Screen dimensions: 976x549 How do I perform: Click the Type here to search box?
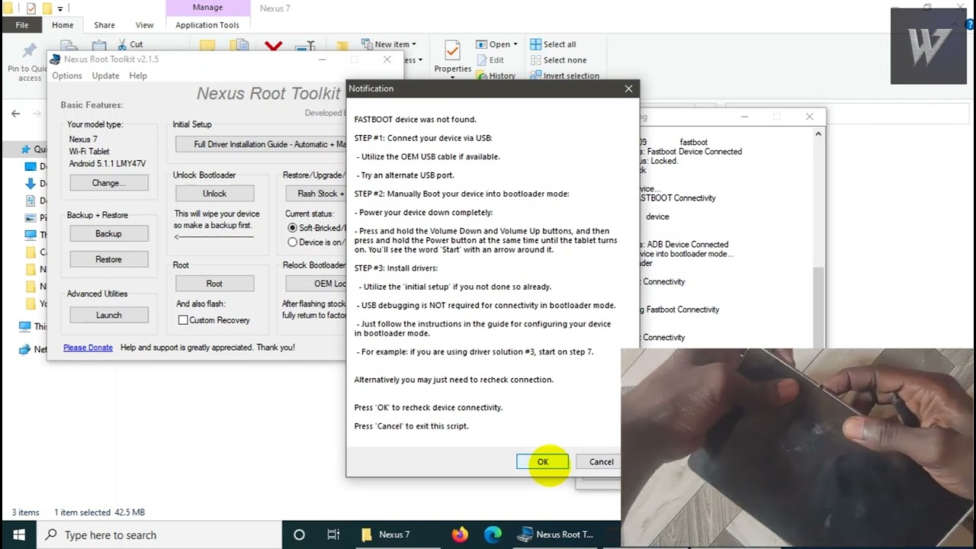point(159,535)
